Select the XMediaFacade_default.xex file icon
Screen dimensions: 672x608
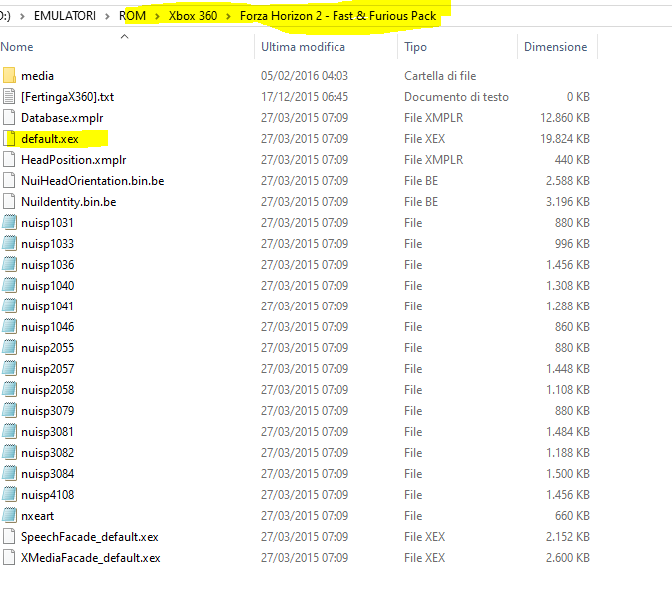(x=9, y=558)
